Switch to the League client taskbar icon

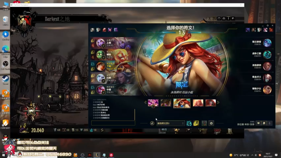(97, 155)
